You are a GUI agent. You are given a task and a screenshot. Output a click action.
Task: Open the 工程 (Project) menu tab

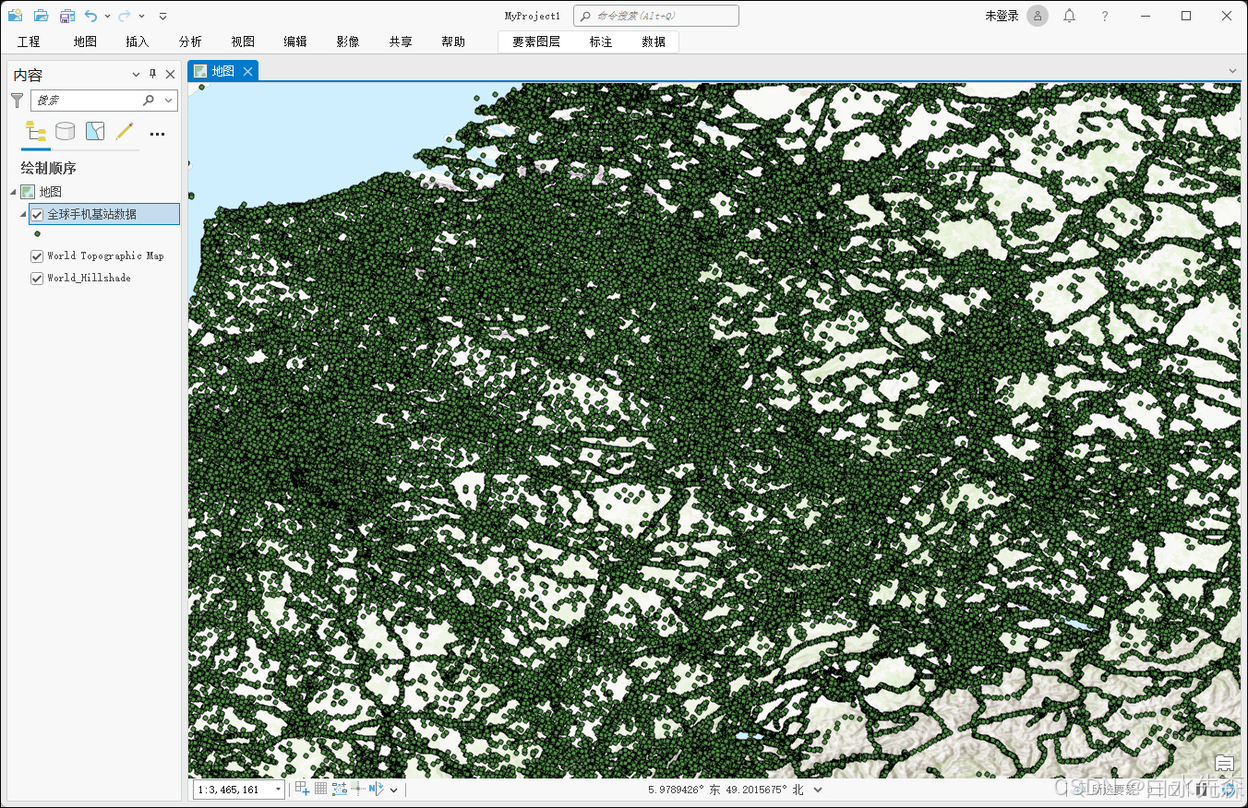coord(29,42)
